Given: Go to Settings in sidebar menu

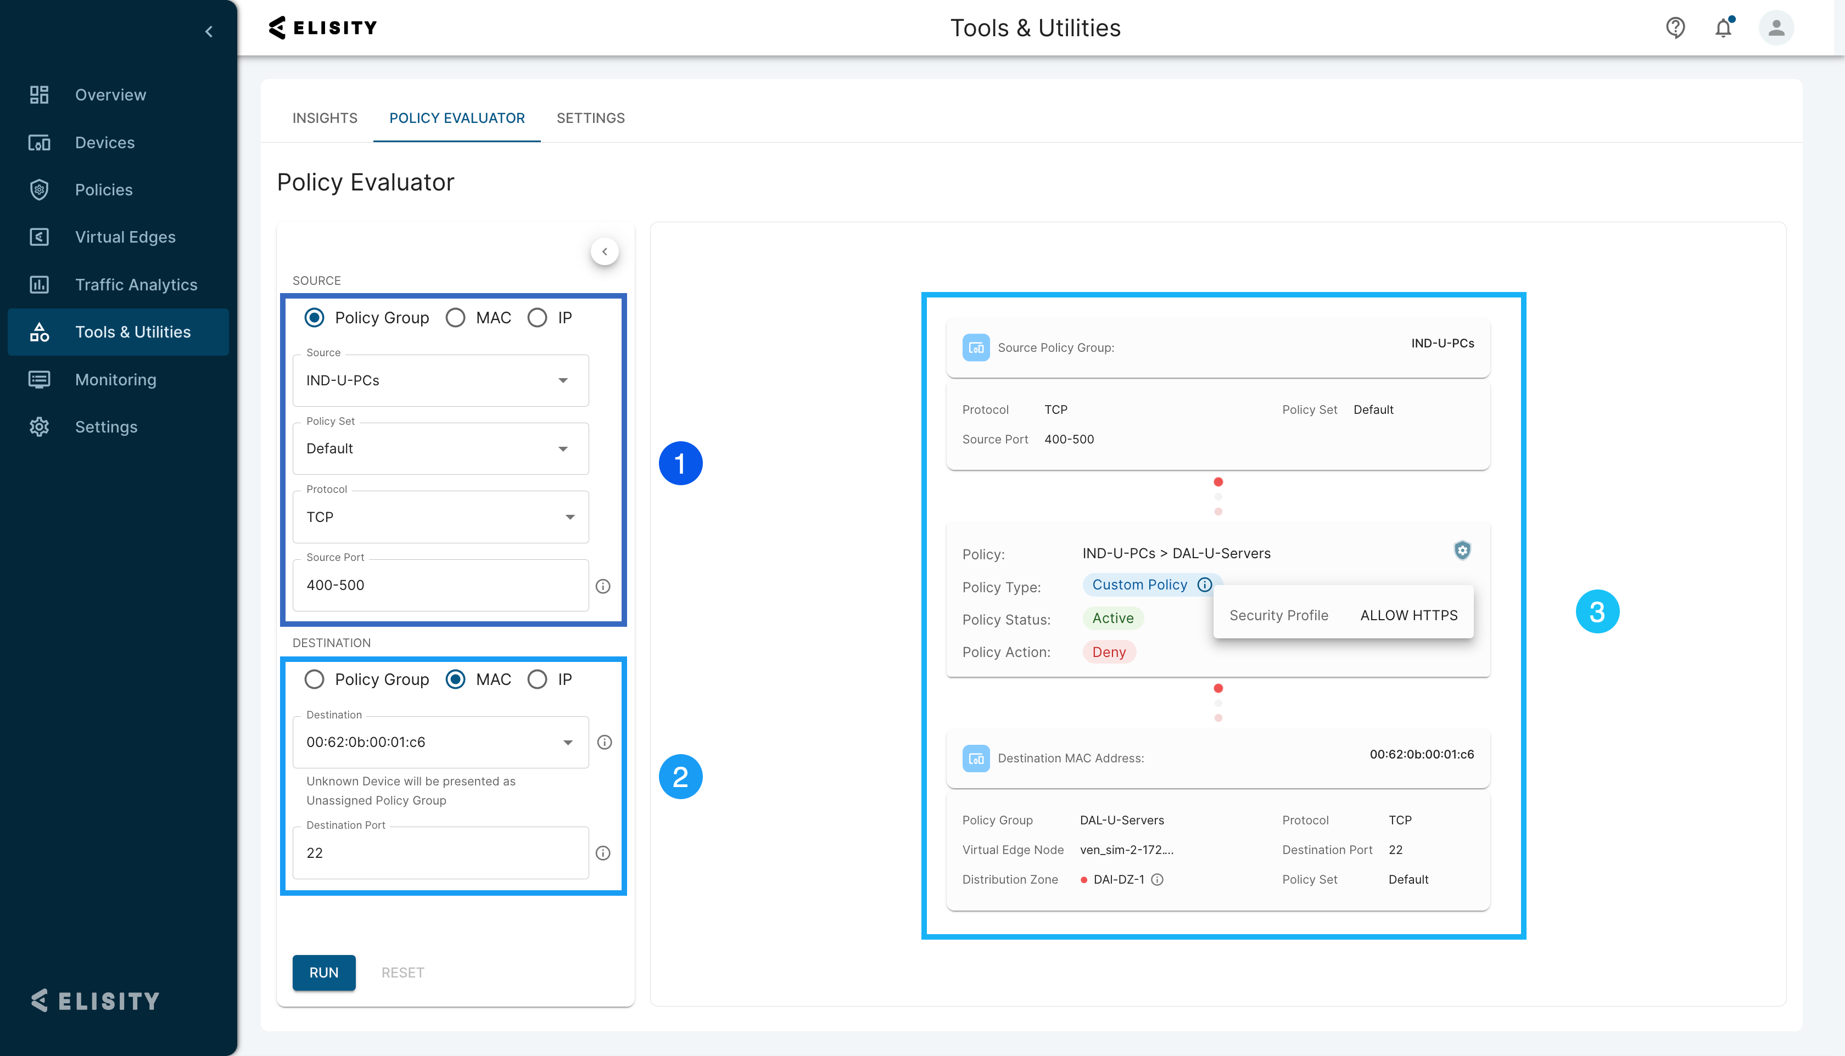Looking at the screenshot, I should (118, 427).
